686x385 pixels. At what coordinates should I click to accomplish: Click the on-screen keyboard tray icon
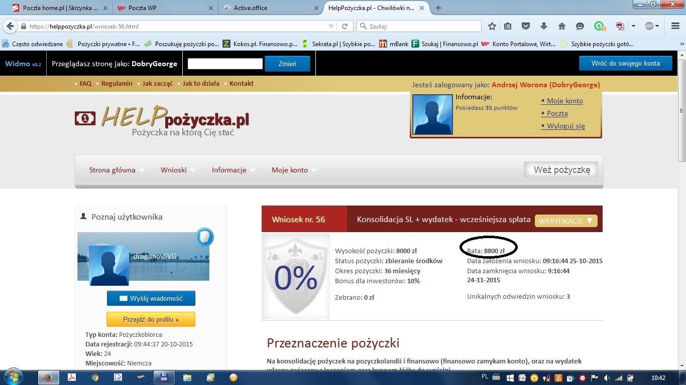click(x=496, y=377)
